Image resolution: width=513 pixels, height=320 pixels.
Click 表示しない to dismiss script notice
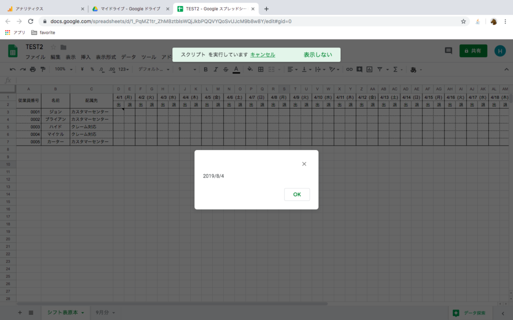point(318,55)
